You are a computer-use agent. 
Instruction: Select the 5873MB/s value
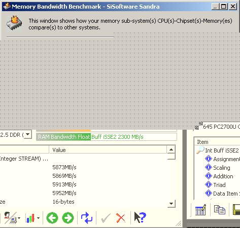(64, 167)
